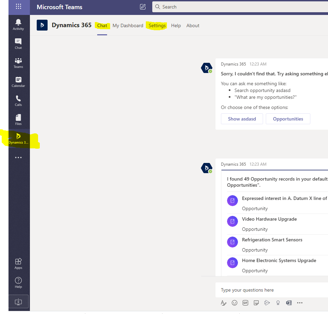This screenshot has height=314, width=328.
Task: Open the emoji picker in compose bar
Action: [x=235, y=303]
